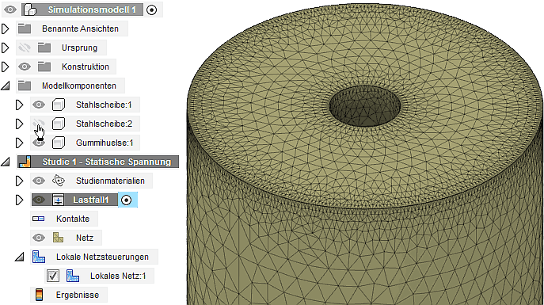Select Studie 1 - Statische Spannung label
The height and width of the screenshot is (305, 544).
pyautogui.click(x=107, y=162)
